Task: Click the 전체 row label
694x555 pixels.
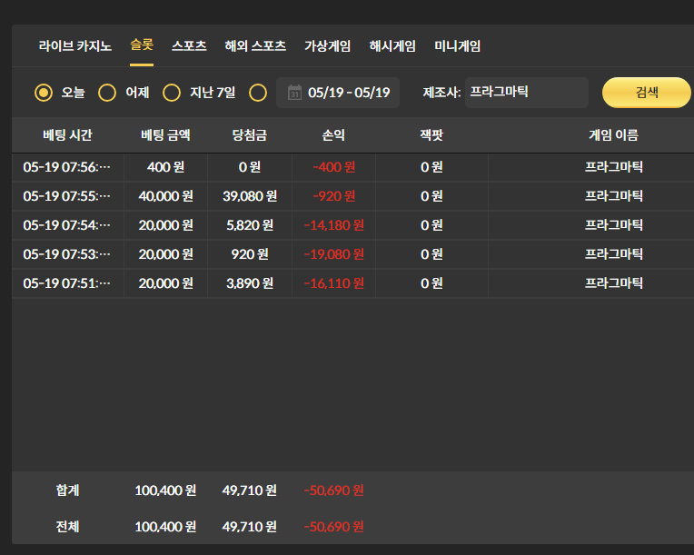Action: pyautogui.click(x=67, y=527)
